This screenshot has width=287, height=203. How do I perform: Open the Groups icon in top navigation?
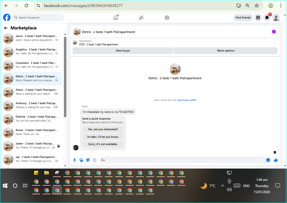[167, 18]
